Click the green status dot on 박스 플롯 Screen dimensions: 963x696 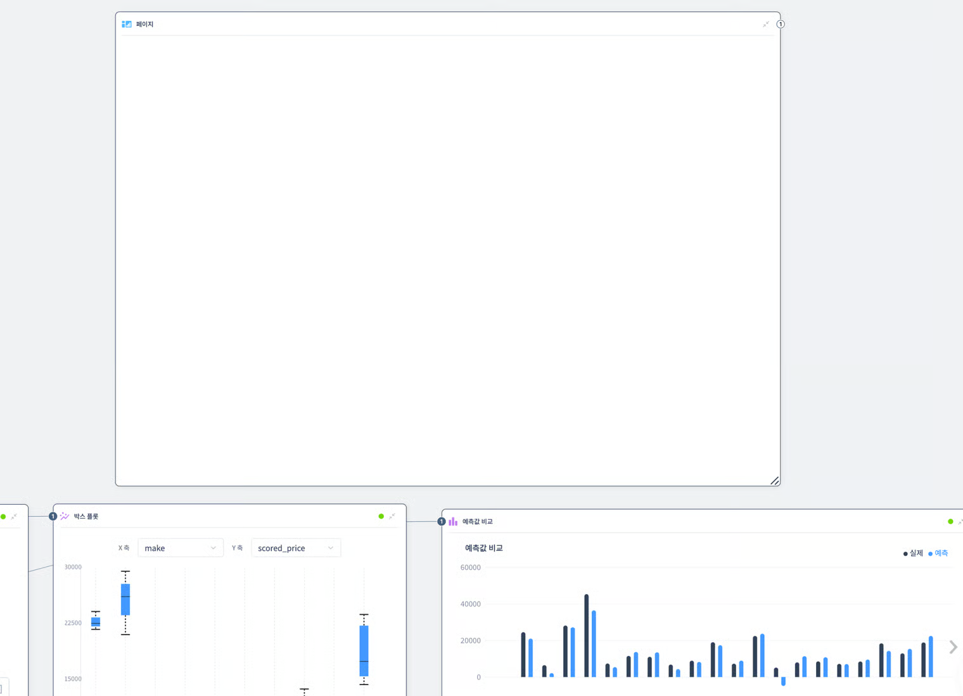[x=381, y=516]
